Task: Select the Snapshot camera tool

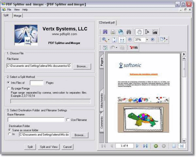Action: tap(155, 32)
